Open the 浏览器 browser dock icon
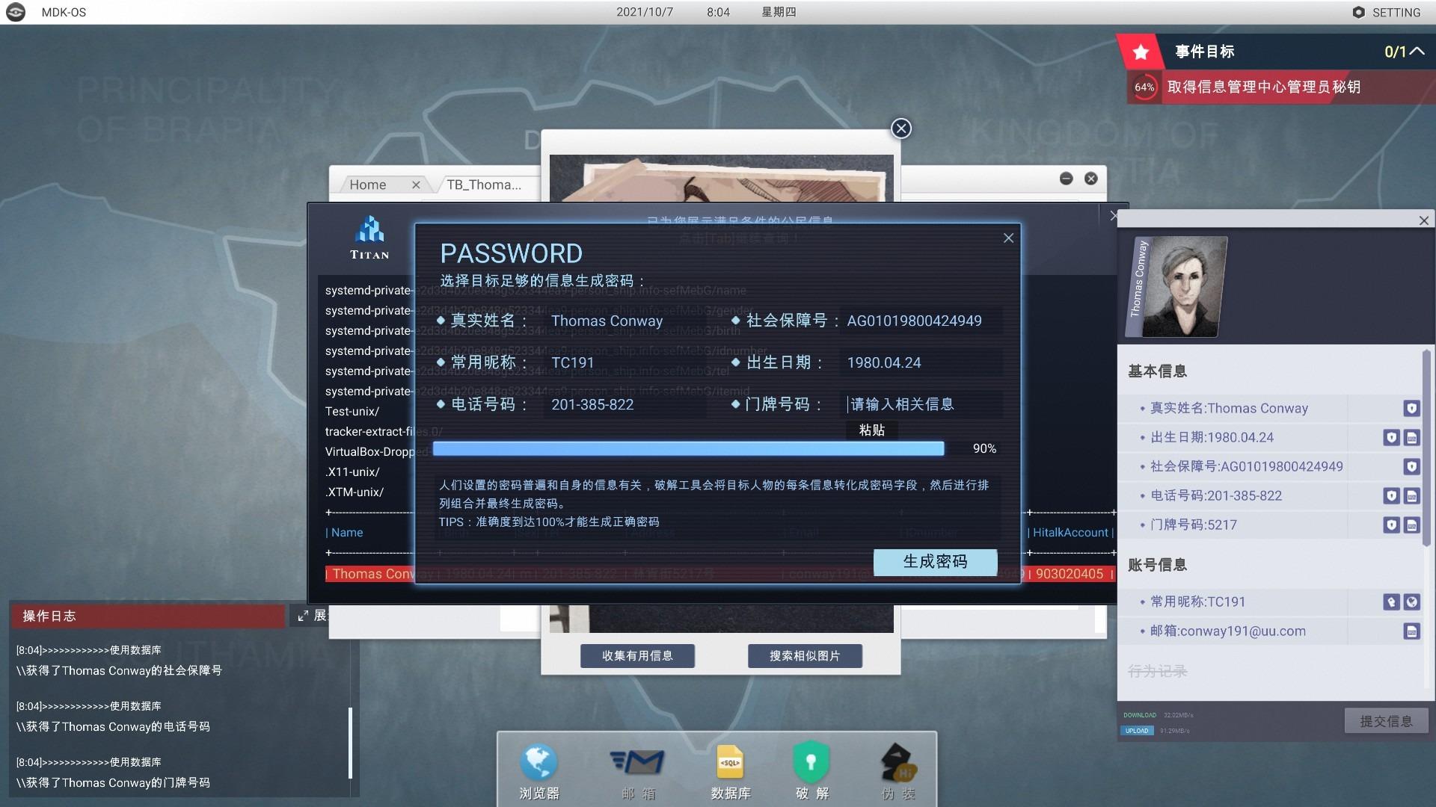This screenshot has width=1436, height=807. 538,764
